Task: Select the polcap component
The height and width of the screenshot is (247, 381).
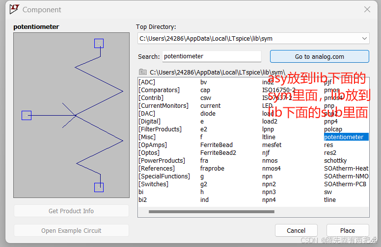Action: pos(333,129)
